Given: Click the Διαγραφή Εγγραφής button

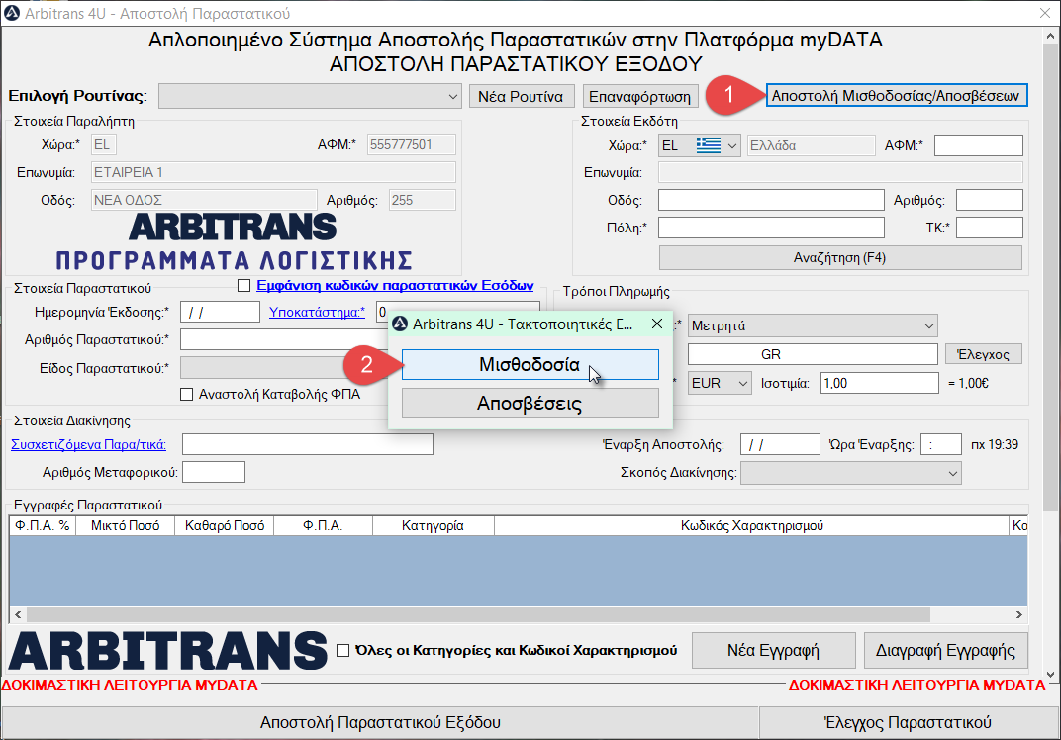Looking at the screenshot, I should (946, 651).
